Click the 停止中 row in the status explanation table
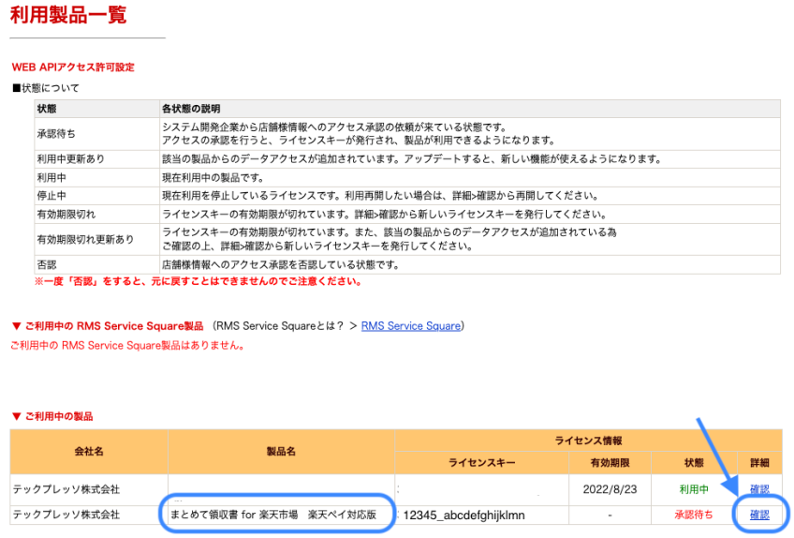This screenshot has width=794, height=538. point(52,196)
